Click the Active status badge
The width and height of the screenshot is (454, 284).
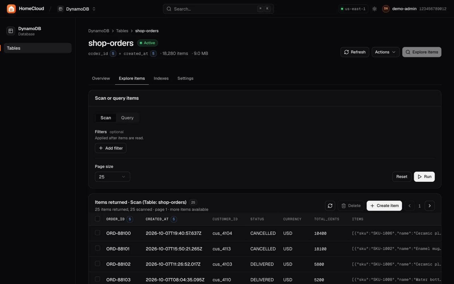coord(148,43)
